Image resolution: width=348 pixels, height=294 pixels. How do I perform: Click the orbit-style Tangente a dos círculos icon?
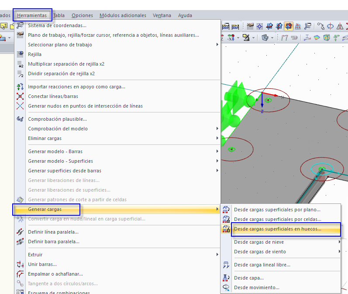tap(20, 283)
